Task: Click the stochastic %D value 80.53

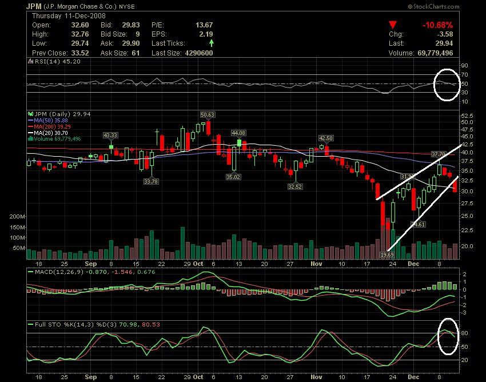Action: click(x=151, y=325)
